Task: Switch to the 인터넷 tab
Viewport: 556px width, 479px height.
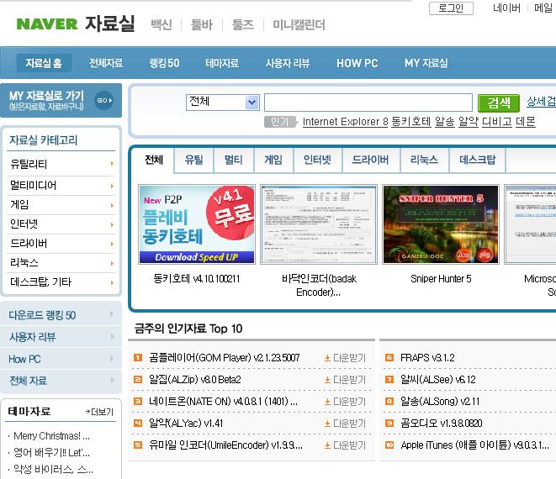Action: (317, 160)
